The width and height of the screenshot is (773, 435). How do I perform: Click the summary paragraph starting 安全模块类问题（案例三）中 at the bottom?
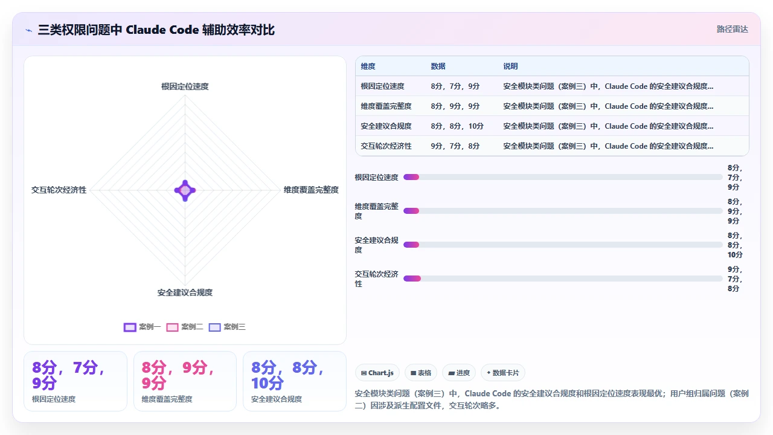[x=552, y=399]
